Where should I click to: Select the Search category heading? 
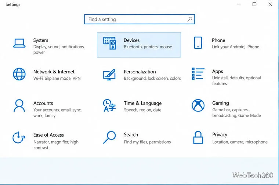(x=131, y=135)
